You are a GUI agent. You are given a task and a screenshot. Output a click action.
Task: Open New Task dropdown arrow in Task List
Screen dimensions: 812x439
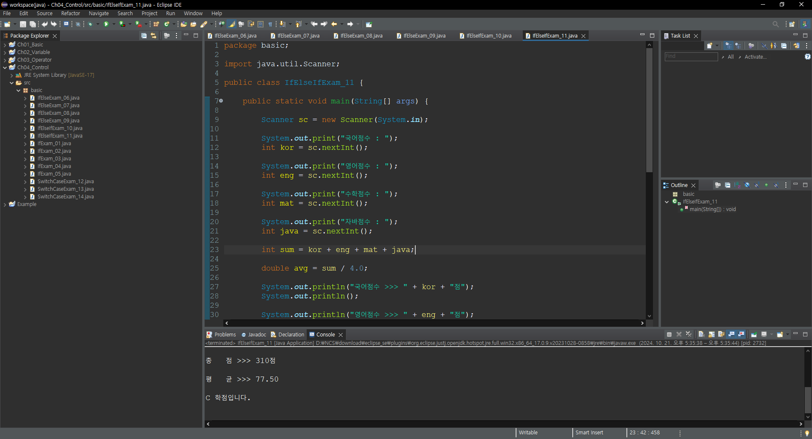tap(717, 46)
